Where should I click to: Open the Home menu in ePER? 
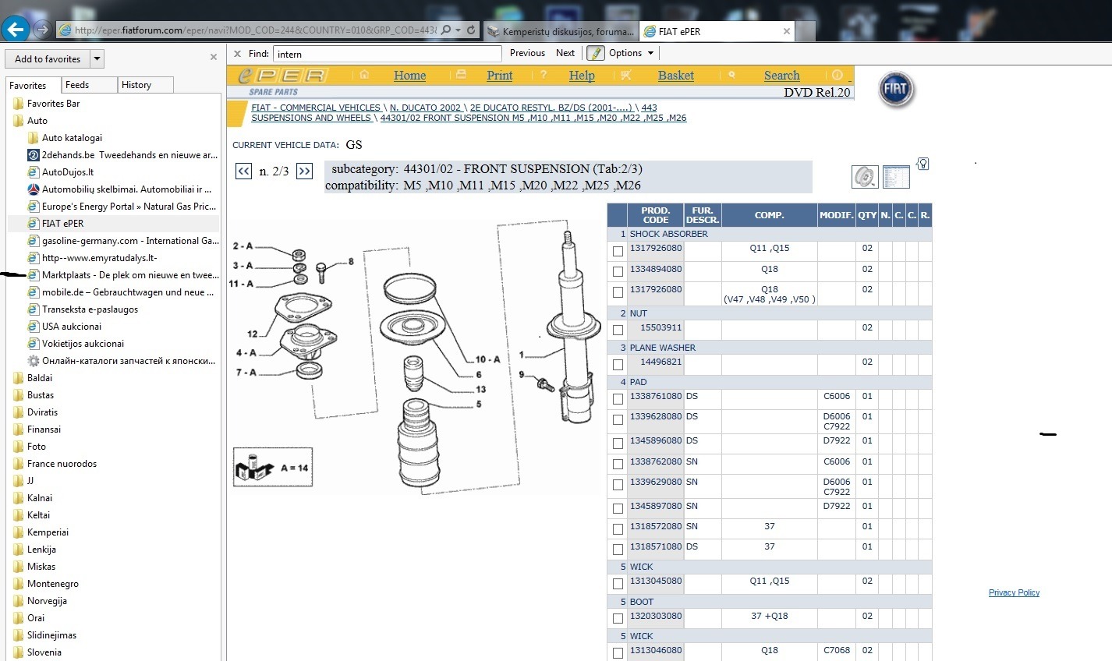pyautogui.click(x=409, y=76)
